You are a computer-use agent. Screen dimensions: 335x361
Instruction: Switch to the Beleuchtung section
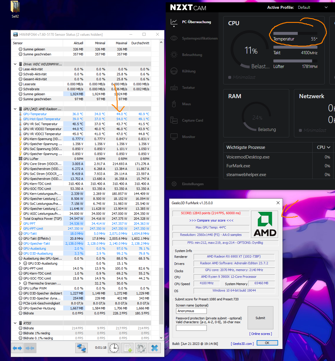[x=192, y=55]
